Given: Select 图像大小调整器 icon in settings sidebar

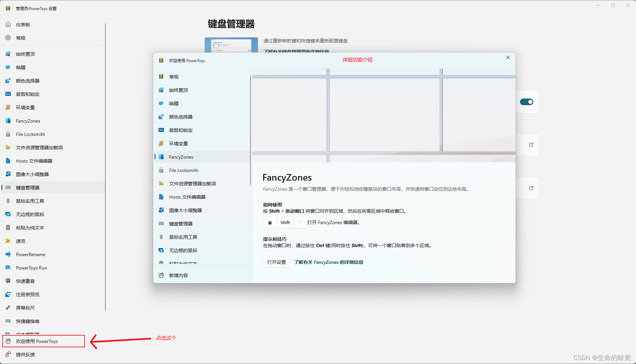Looking at the screenshot, I should click(x=8, y=174).
